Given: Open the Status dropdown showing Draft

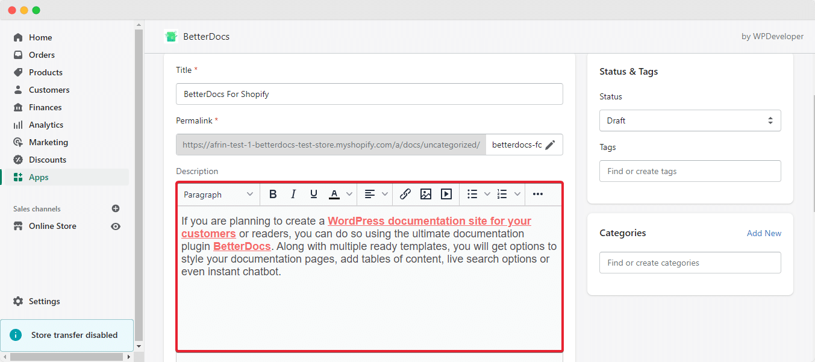Looking at the screenshot, I should pyautogui.click(x=690, y=120).
